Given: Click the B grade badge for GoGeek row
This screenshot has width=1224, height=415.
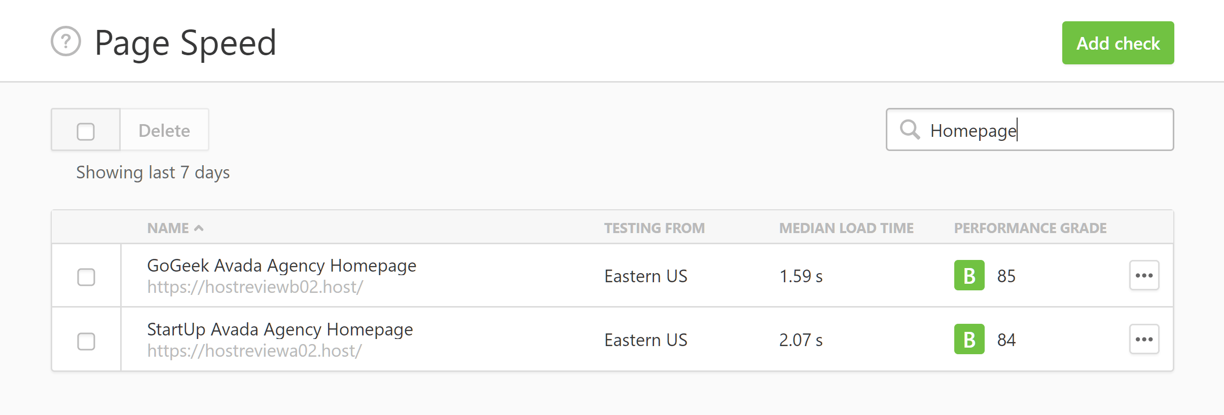Looking at the screenshot, I should (x=969, y=275).
